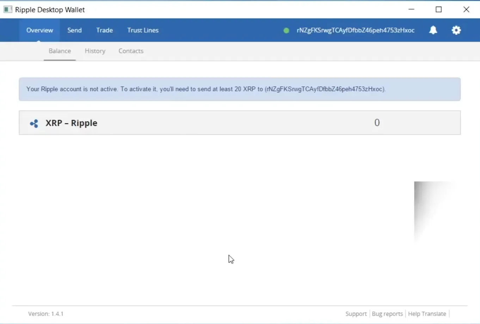Open the Trade tab
Screen dimensions: 480x324
pyautogui.click(x=105, y=30)
